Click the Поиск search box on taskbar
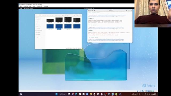 coord(63,94)
